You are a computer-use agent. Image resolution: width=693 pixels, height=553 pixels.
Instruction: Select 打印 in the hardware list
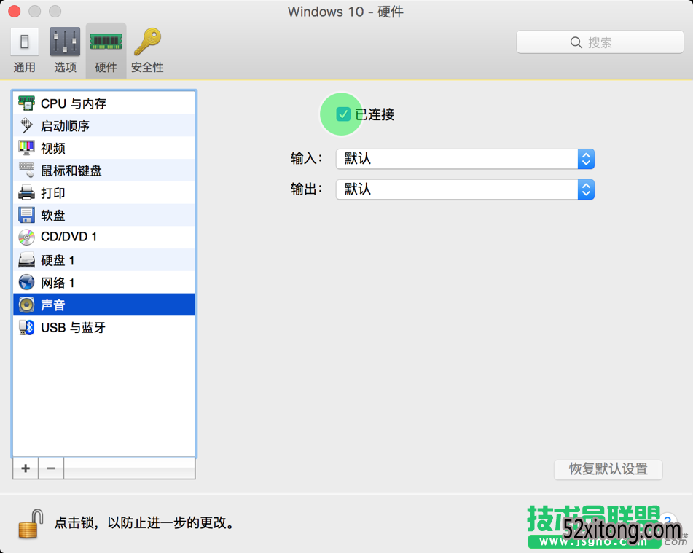pyautogui.click(x=104, y=193)
